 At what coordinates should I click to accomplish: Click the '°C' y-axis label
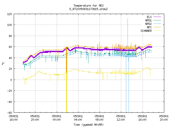click(3, 63)
